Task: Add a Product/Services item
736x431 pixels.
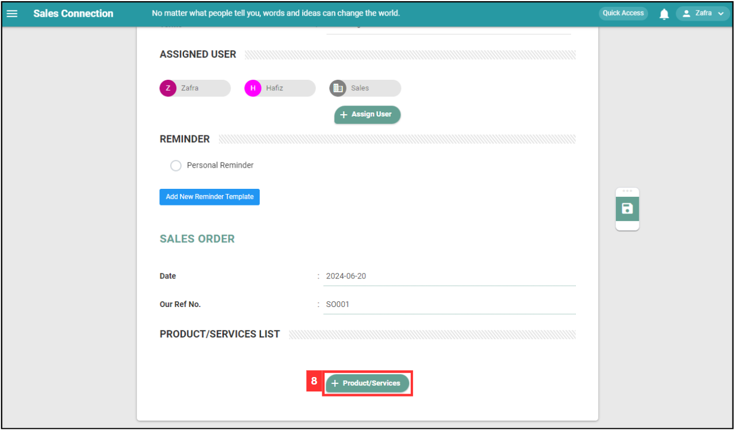Action: (368, 383)
